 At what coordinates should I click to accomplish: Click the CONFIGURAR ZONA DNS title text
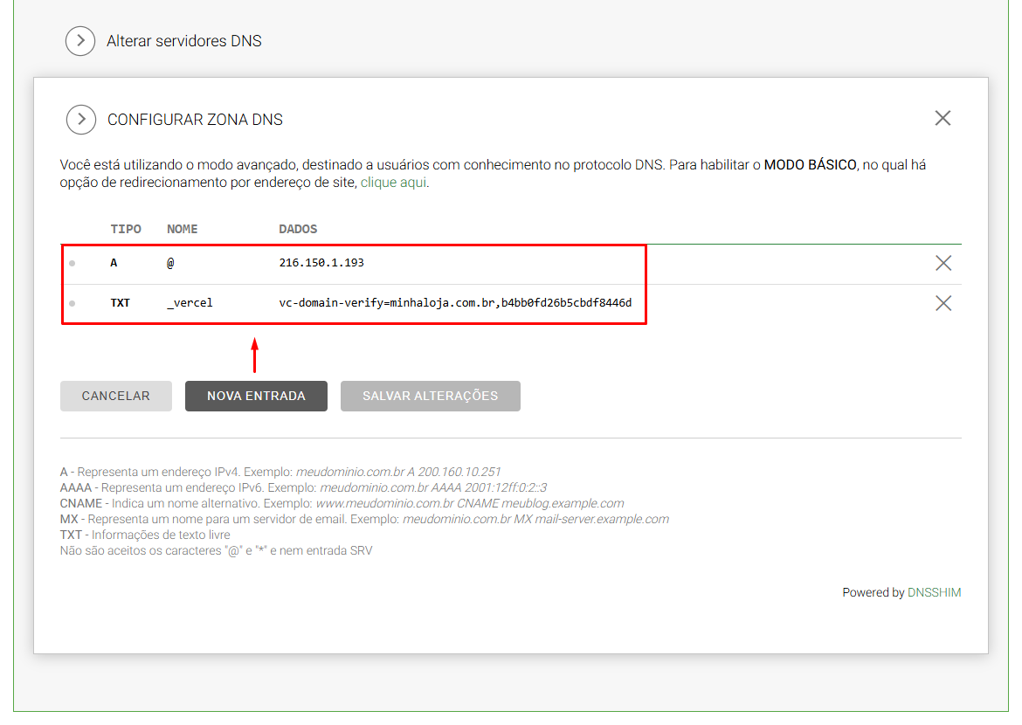click(195, 120)
